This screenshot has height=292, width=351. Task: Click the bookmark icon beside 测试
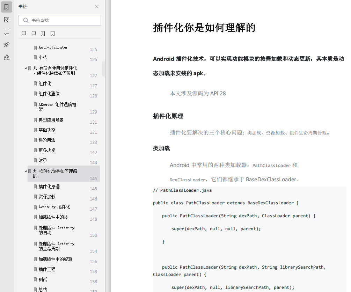(x=35, y=279)
